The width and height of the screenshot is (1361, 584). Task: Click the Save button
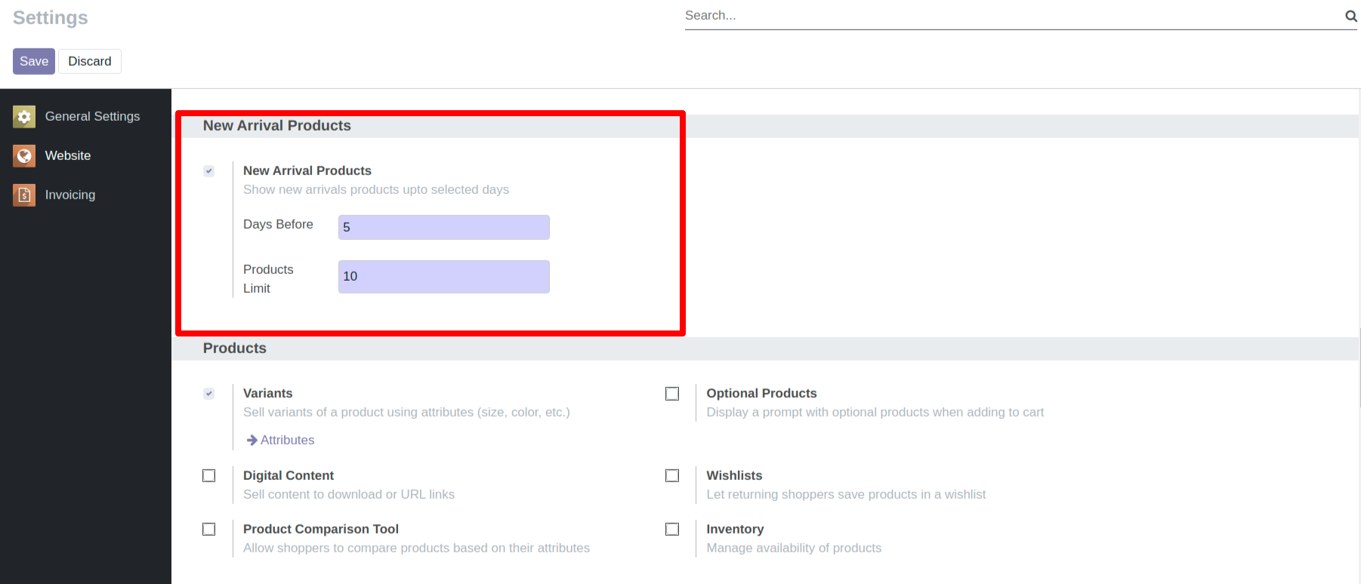(x=34, y=61)
